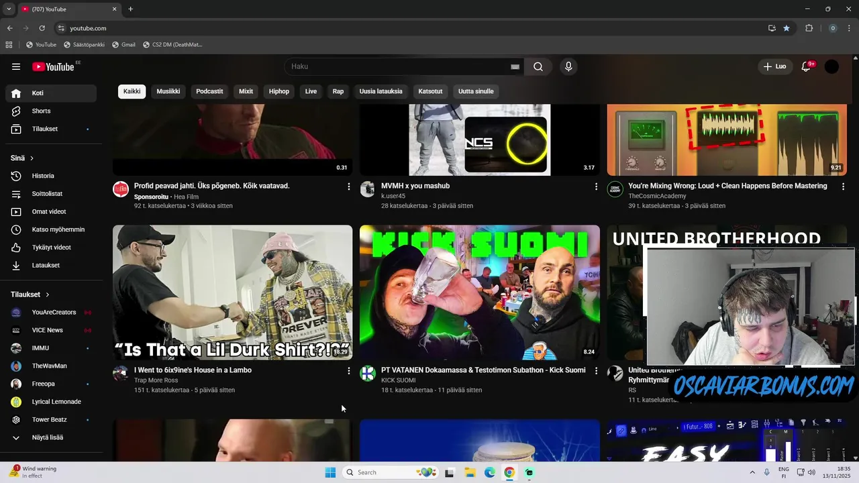Open Chrome extensions puzzle icon
The height and width of the screenshot is (483, 859).
click(809, 28)
